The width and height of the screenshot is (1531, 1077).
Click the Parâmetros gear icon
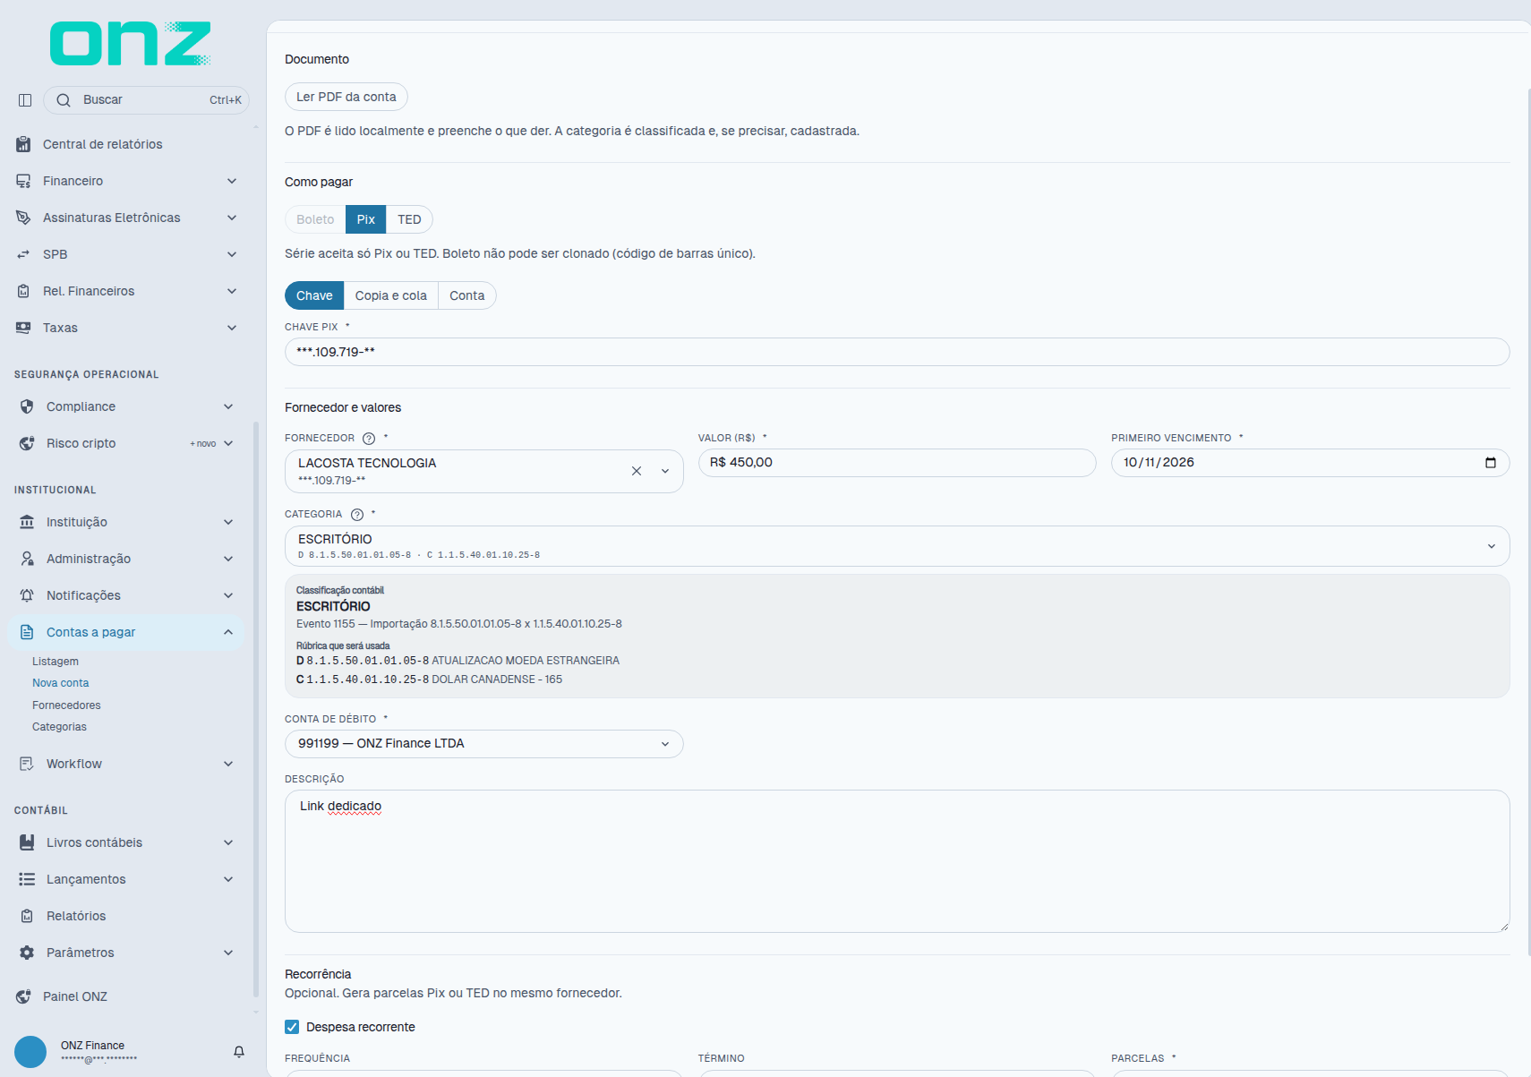[27, 953]
